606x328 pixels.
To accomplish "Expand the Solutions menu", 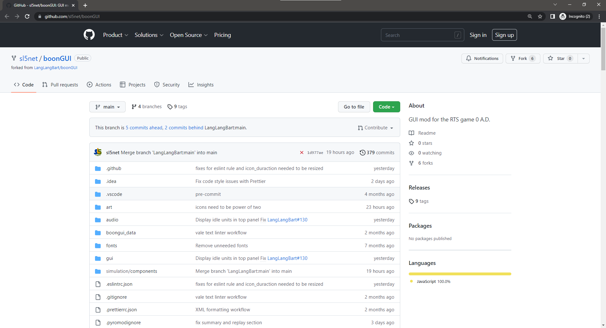I will point(149,35).
